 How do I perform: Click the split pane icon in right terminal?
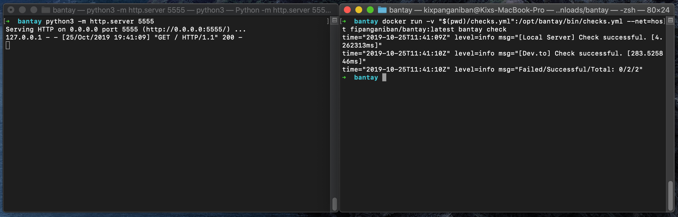tap(671, 20)
